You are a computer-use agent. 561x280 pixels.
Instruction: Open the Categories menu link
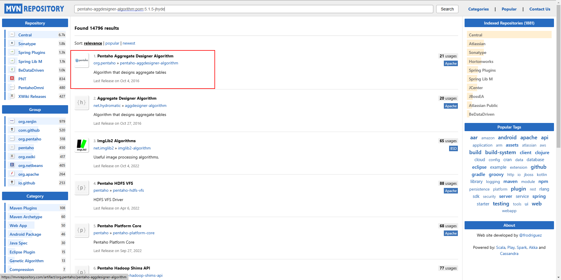tap(478, 9)
